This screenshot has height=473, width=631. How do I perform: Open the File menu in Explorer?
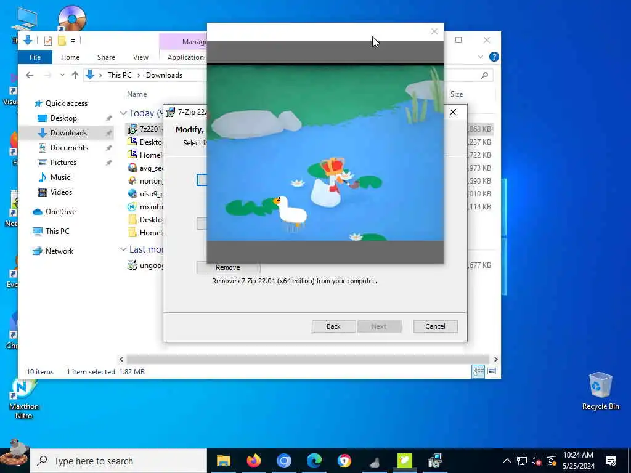[x=35, y=57]
